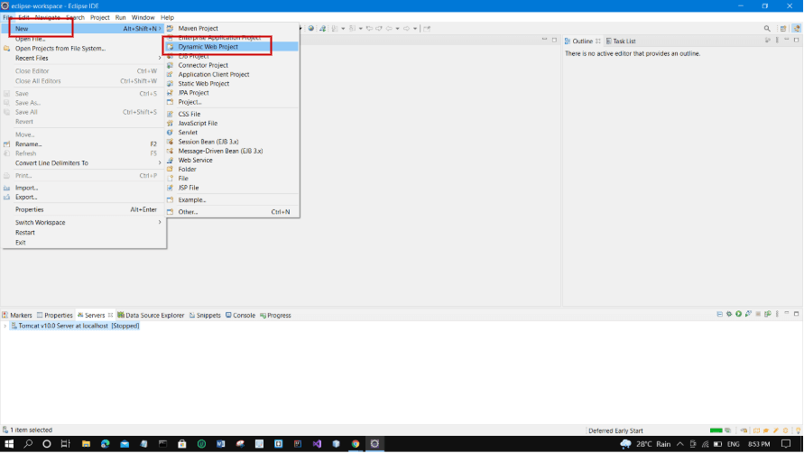Viewport: 804px width, 453px height.
Task: Open Outline view menu icon
Action: (777, 40)
